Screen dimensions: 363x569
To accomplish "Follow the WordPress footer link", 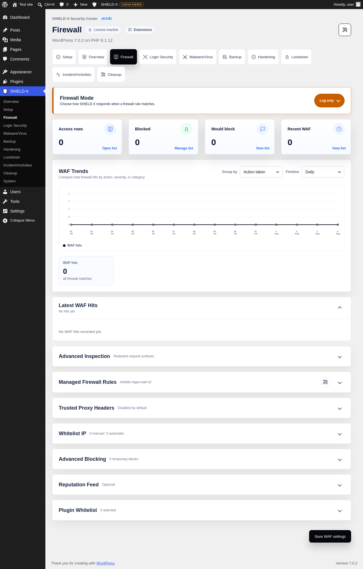I will point(105,563).
